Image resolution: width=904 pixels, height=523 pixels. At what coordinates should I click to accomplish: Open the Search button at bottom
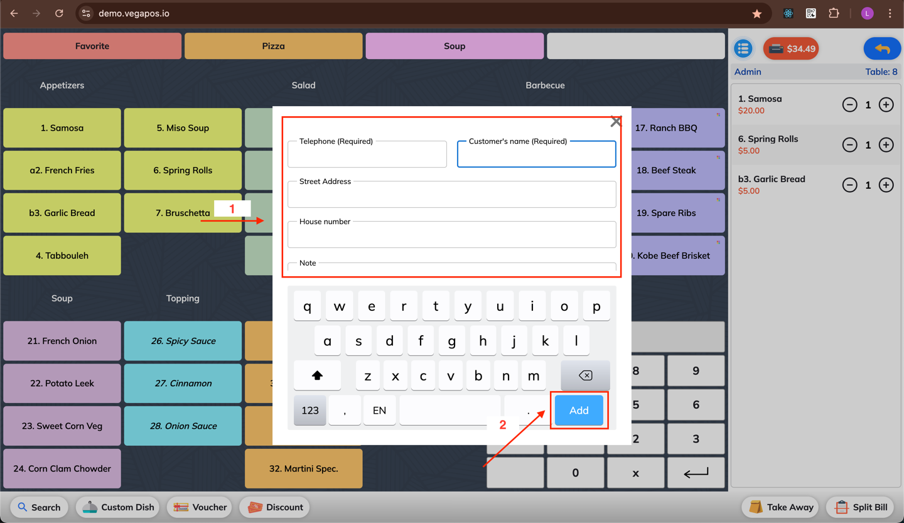(x=40, y=507)
